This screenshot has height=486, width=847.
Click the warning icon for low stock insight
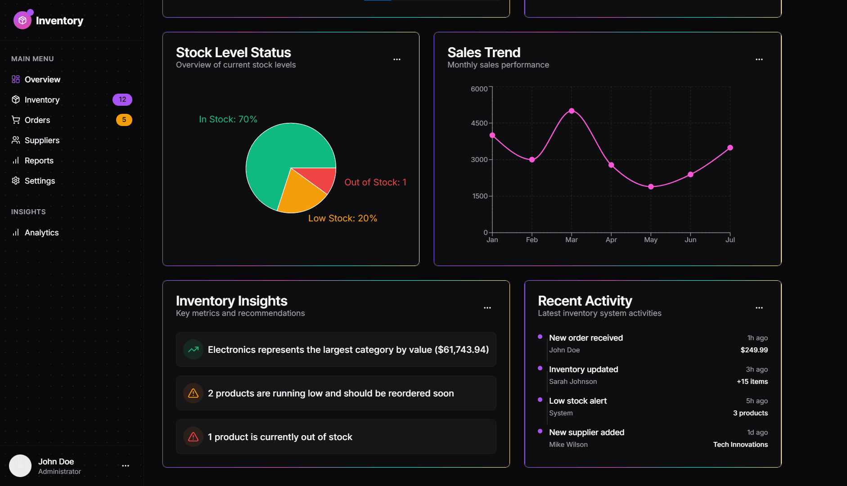click(x=193, y=393)
